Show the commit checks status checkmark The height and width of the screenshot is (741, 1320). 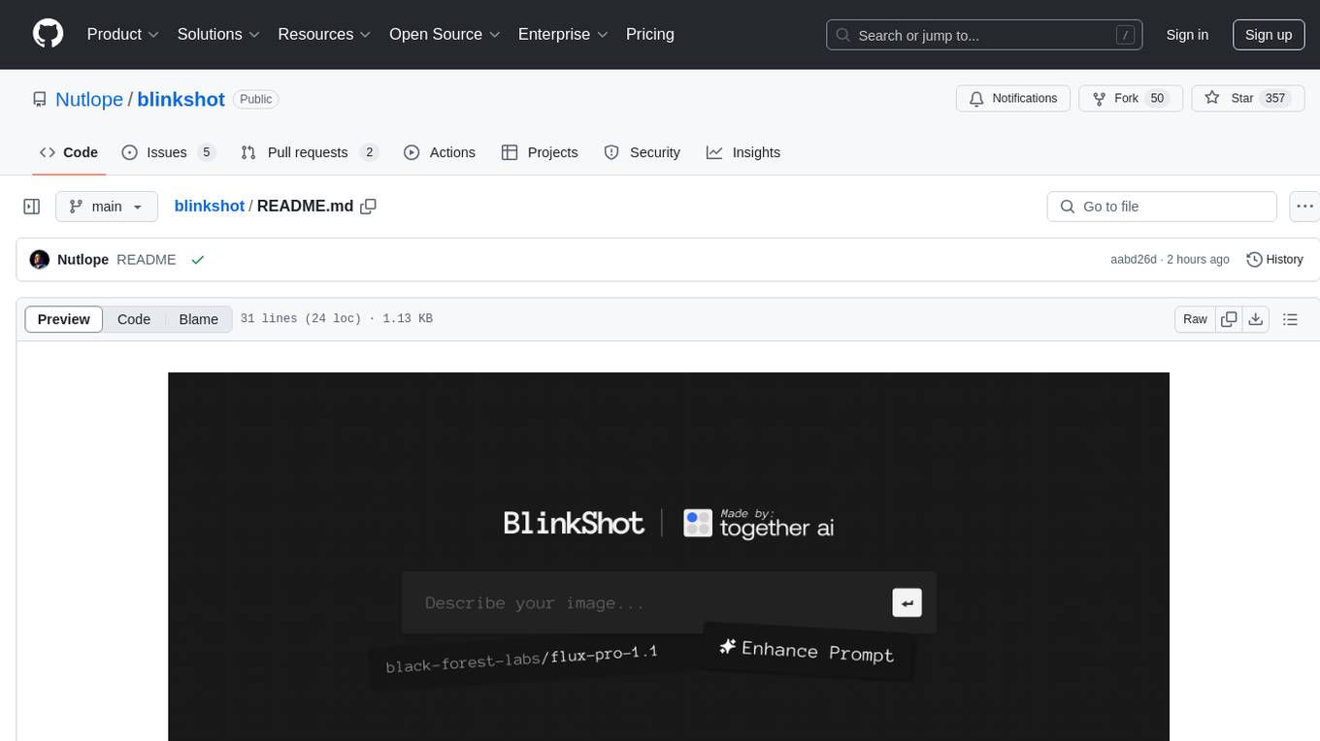click(198, 260)
